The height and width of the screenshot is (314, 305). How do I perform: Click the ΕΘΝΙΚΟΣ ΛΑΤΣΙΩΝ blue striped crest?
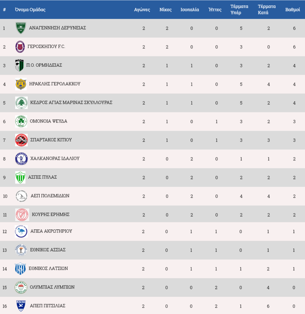(x=20, y=269)
